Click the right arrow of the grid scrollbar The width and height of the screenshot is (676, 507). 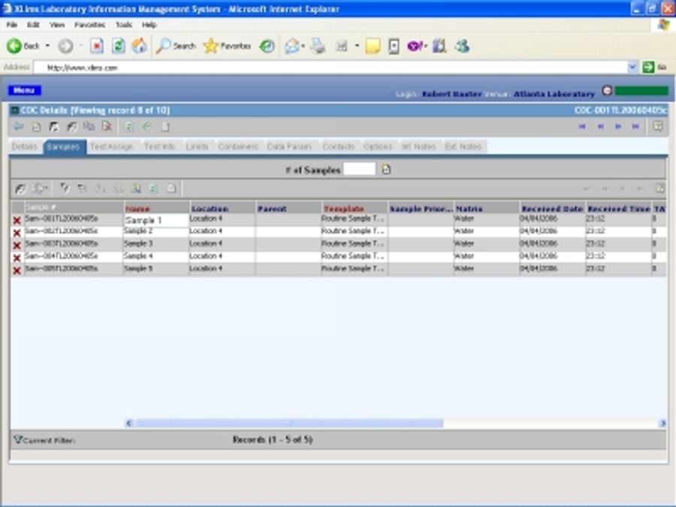pyautogui.click(x=662, y=424)
